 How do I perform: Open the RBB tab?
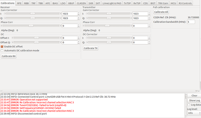coord(26,3)
